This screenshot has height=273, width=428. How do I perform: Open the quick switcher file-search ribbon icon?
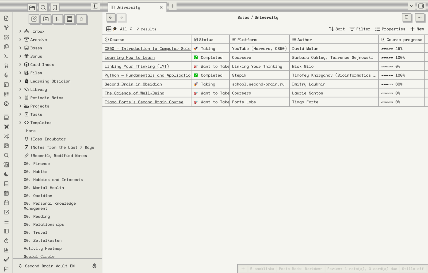click(6, 18)
